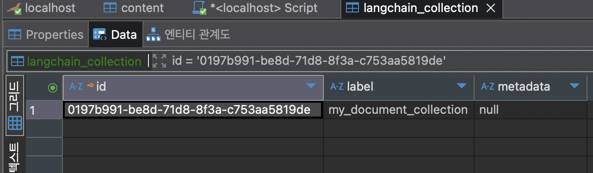Viewport: 593px width, 173px height.
Task: Click the database icon on localhost tab
Action: coord(15,8)
